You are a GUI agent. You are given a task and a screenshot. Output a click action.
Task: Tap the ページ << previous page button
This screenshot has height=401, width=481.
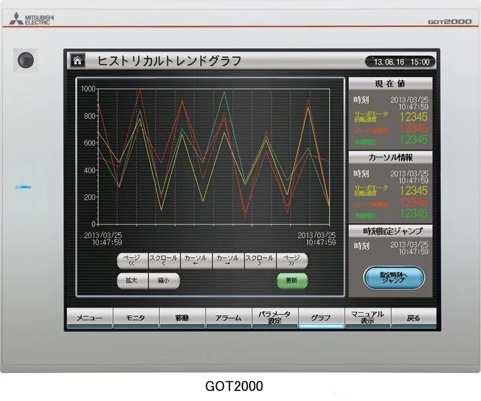click(x=132, y=261)
